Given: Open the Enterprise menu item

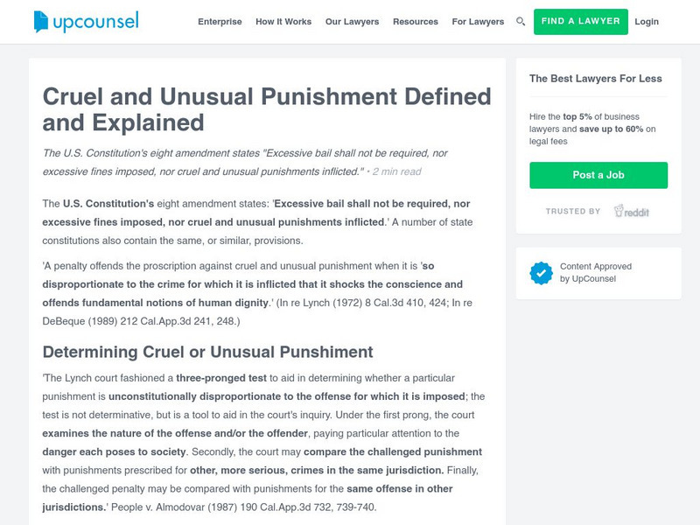Looking at the screenshot, I should pos(220,20).
